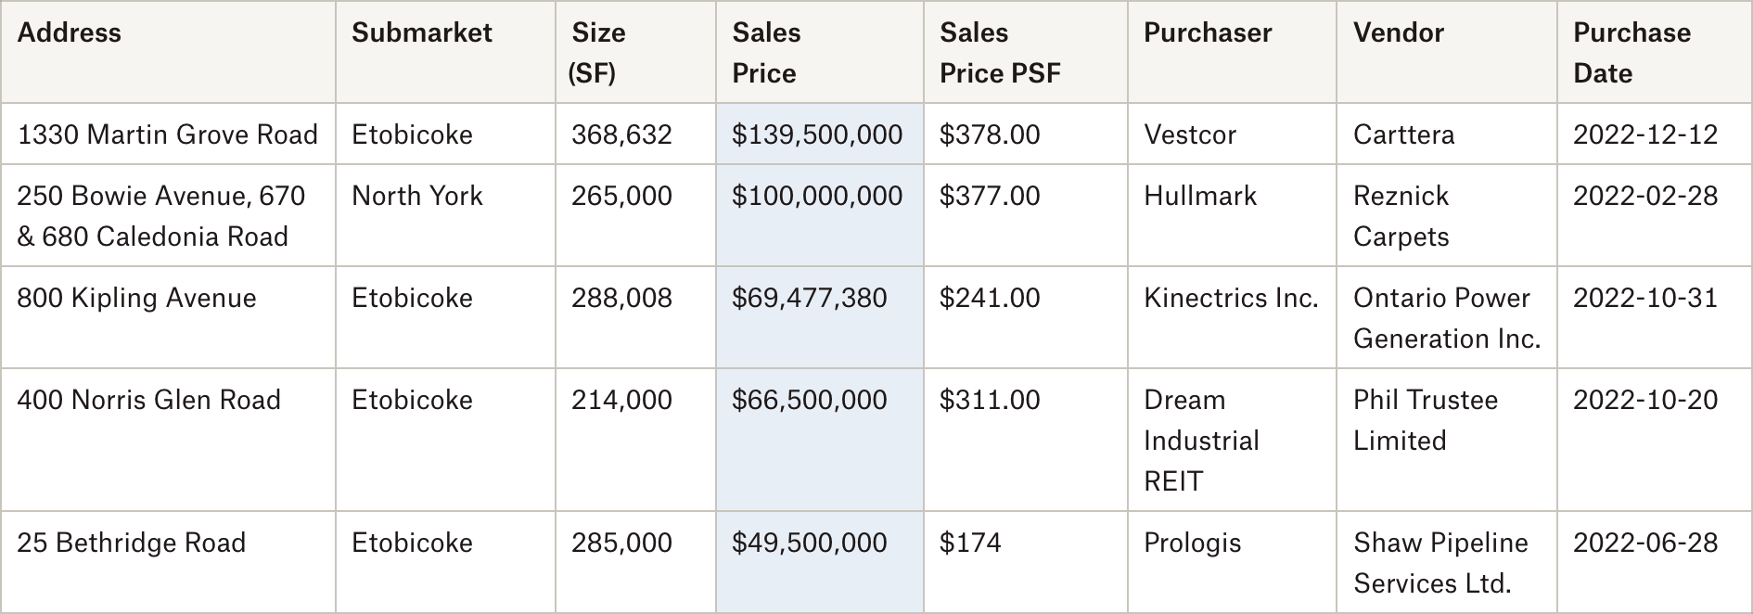The height and width of the screenshot is (614, 1753).
Task: Select the $100,000,000 sales price cell
Action: tap(820, 215)
